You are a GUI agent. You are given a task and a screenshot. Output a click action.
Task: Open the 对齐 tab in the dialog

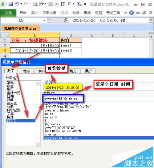[26, 71]
